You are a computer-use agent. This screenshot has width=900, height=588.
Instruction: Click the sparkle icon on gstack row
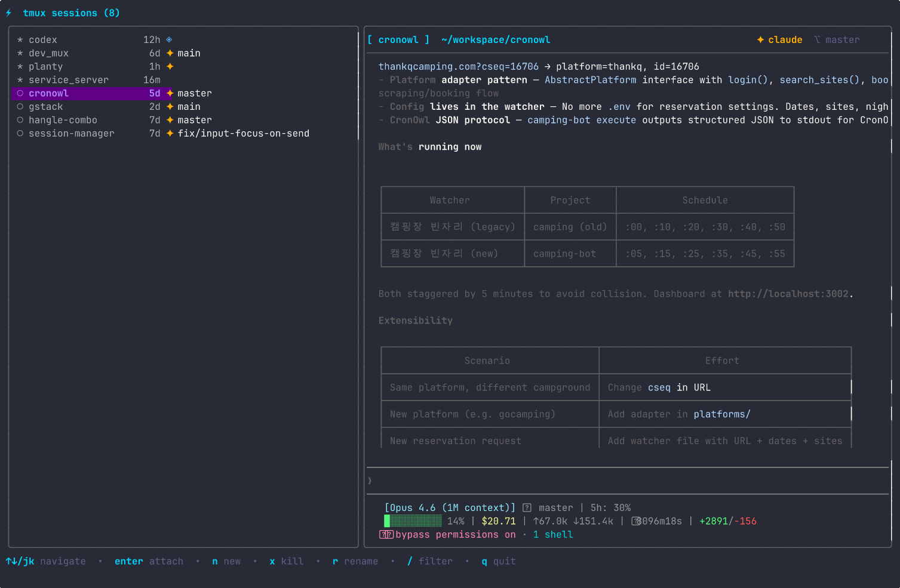tap(170, 107)
